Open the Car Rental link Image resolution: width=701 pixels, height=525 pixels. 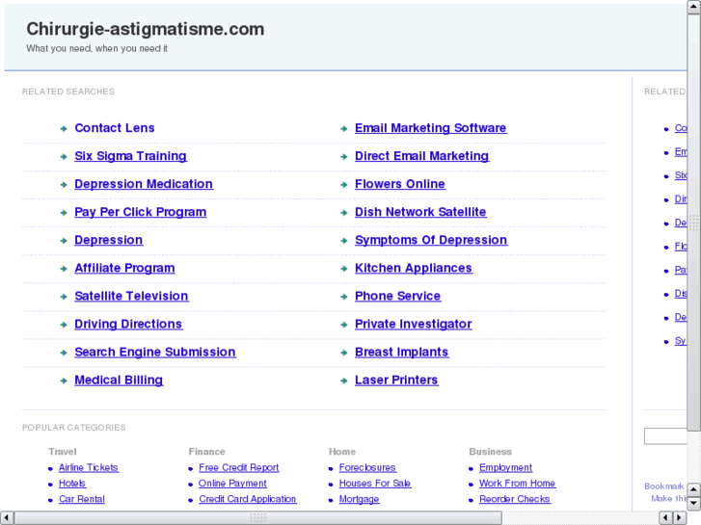pos(82,499)
